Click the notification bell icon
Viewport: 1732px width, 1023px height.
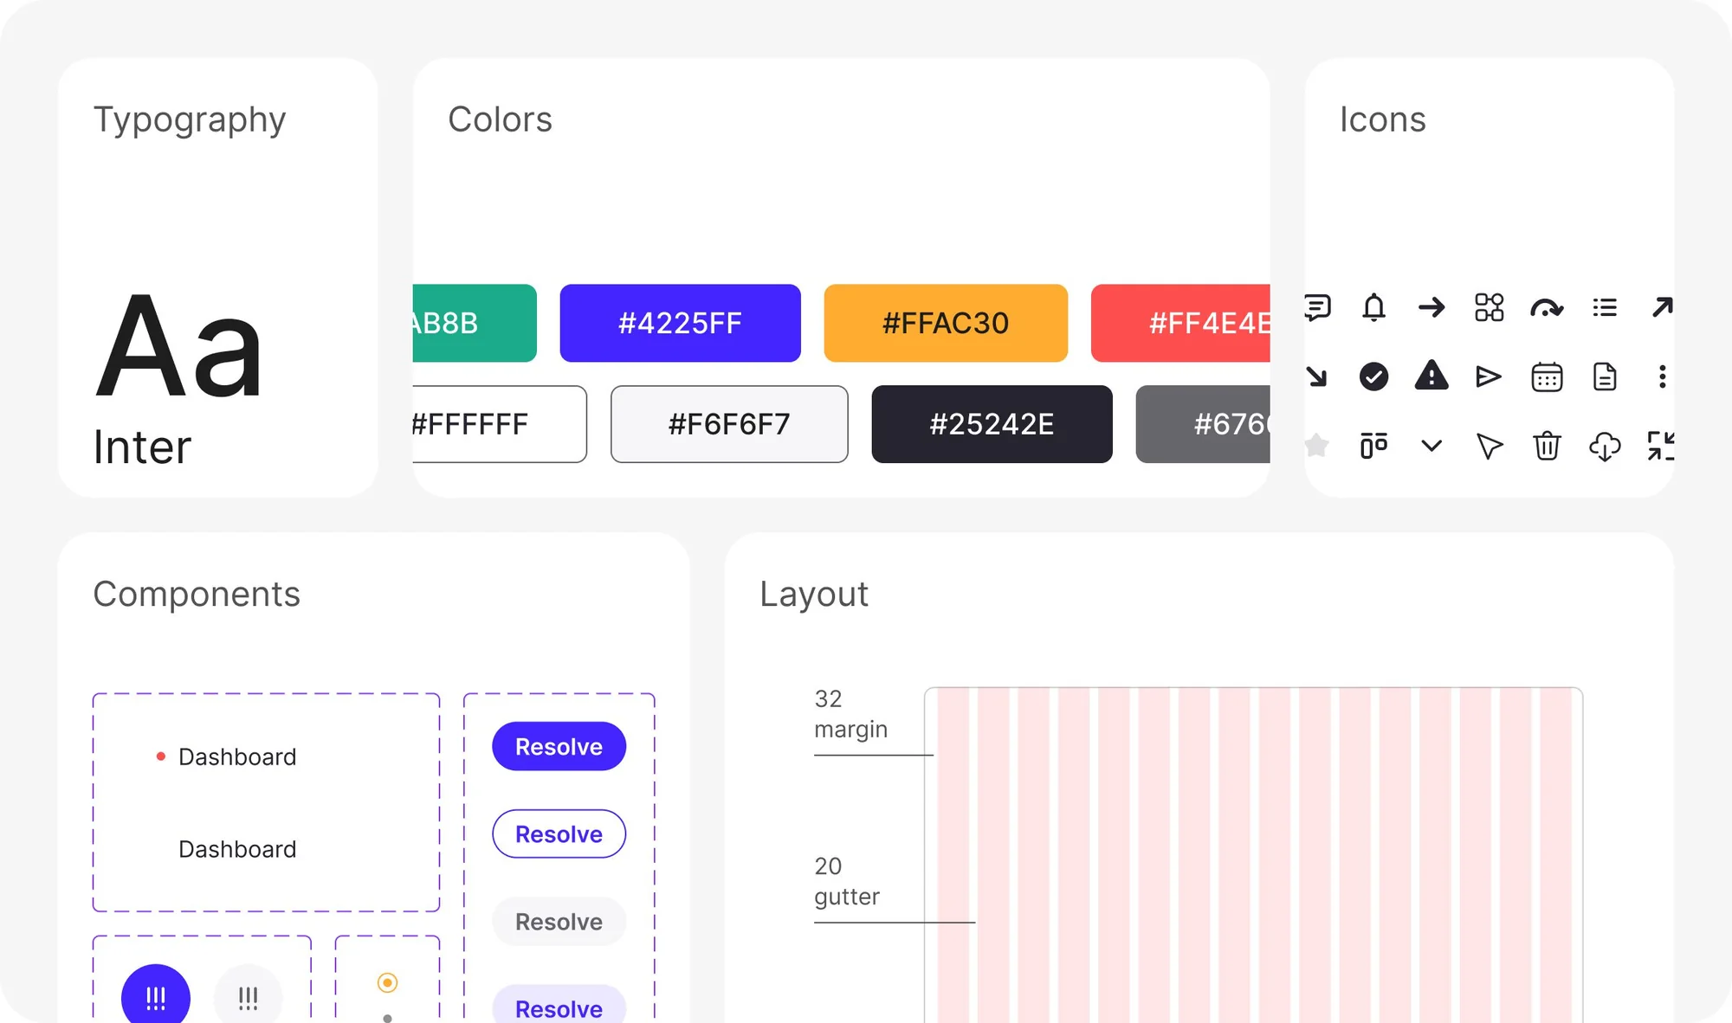[x=1373, y=307]
